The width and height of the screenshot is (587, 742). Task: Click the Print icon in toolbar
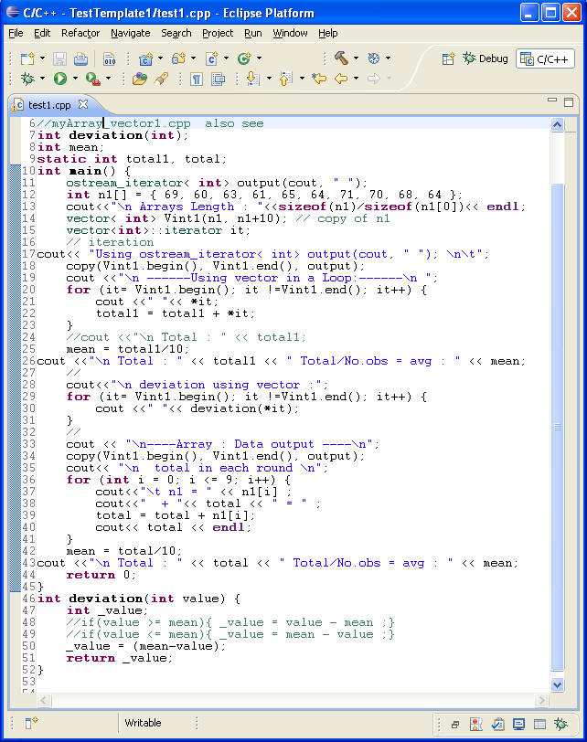[81, 58]
